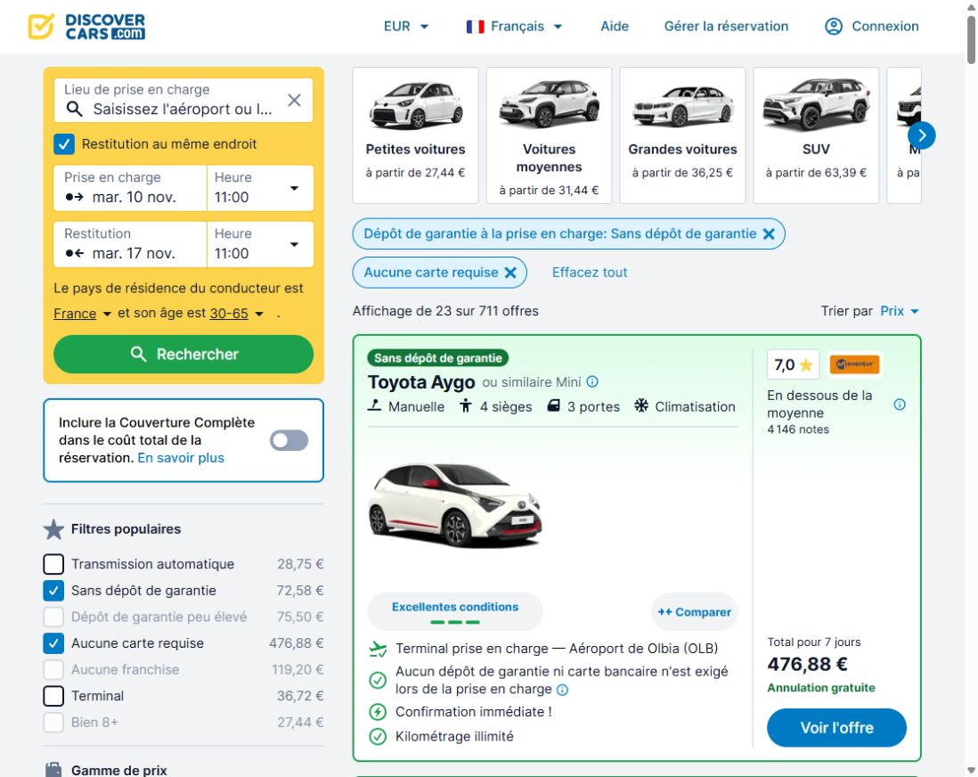
Task: Check 'Dépôt de garantie peu élevé' filter
Action: (53, 617)
